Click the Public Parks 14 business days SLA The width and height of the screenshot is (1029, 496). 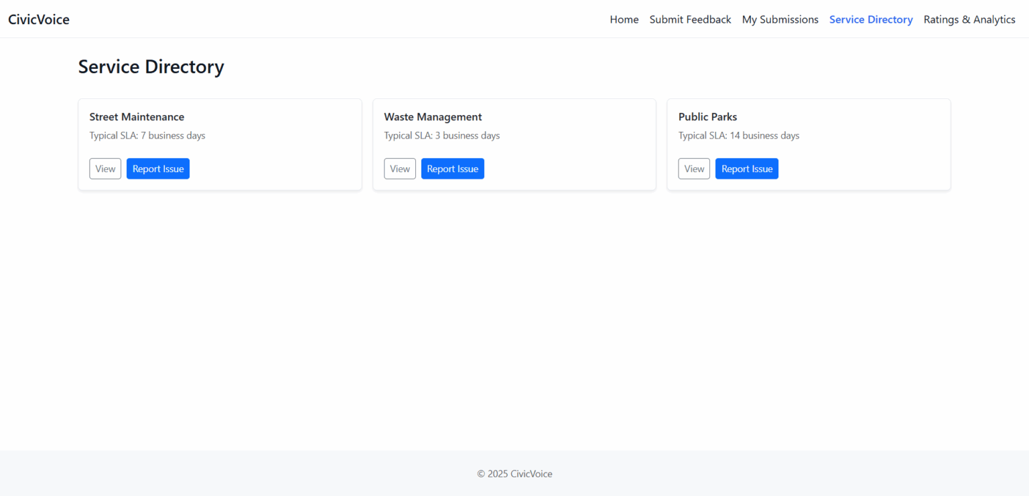click(738, 135)
